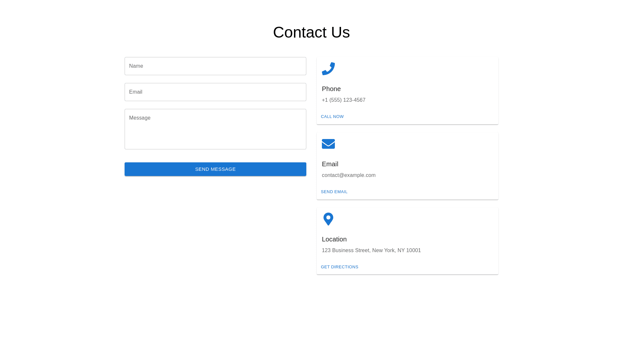Click the Message placeholder label

click(x=140, y=118)
